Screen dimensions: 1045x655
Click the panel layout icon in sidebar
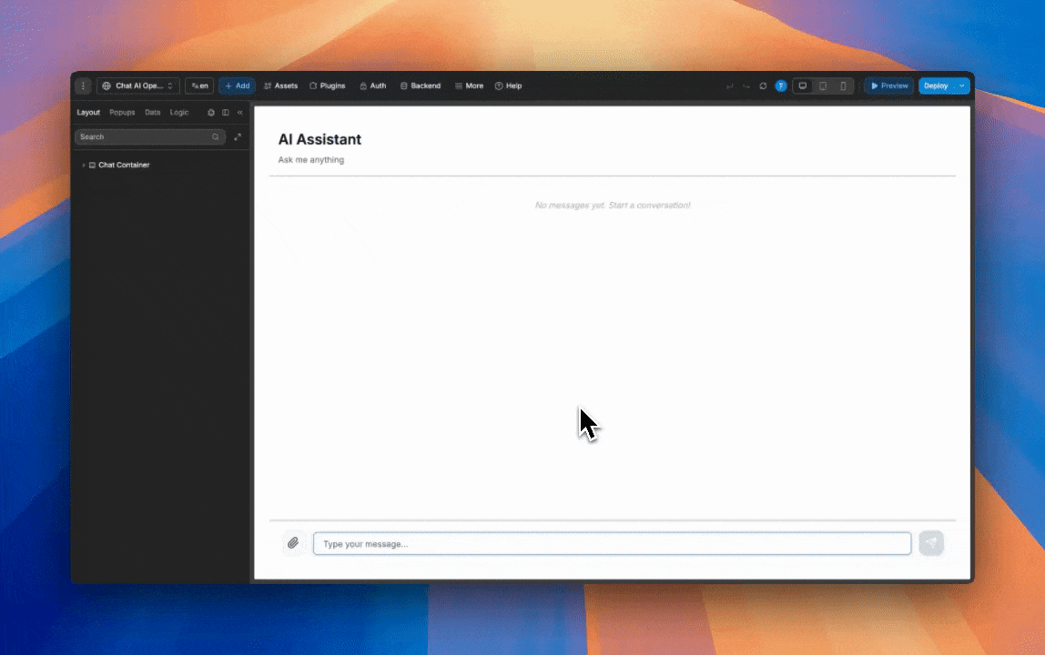225,113
